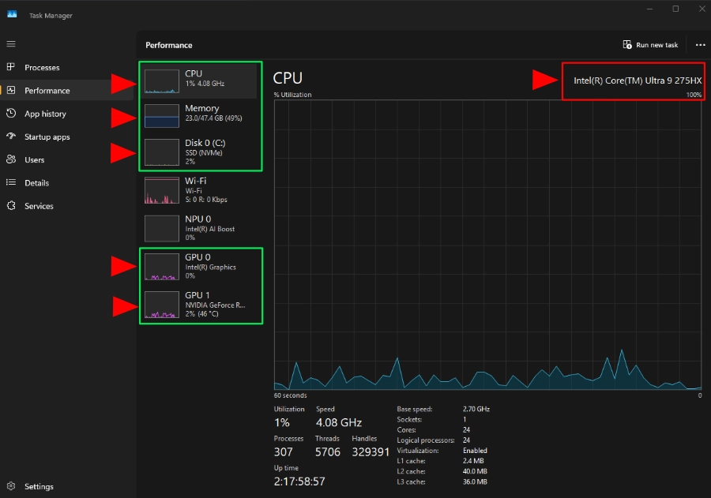Select GPU 0 Intel Graphics
This screenshot has width=711, height=498.
pos(200,267)
